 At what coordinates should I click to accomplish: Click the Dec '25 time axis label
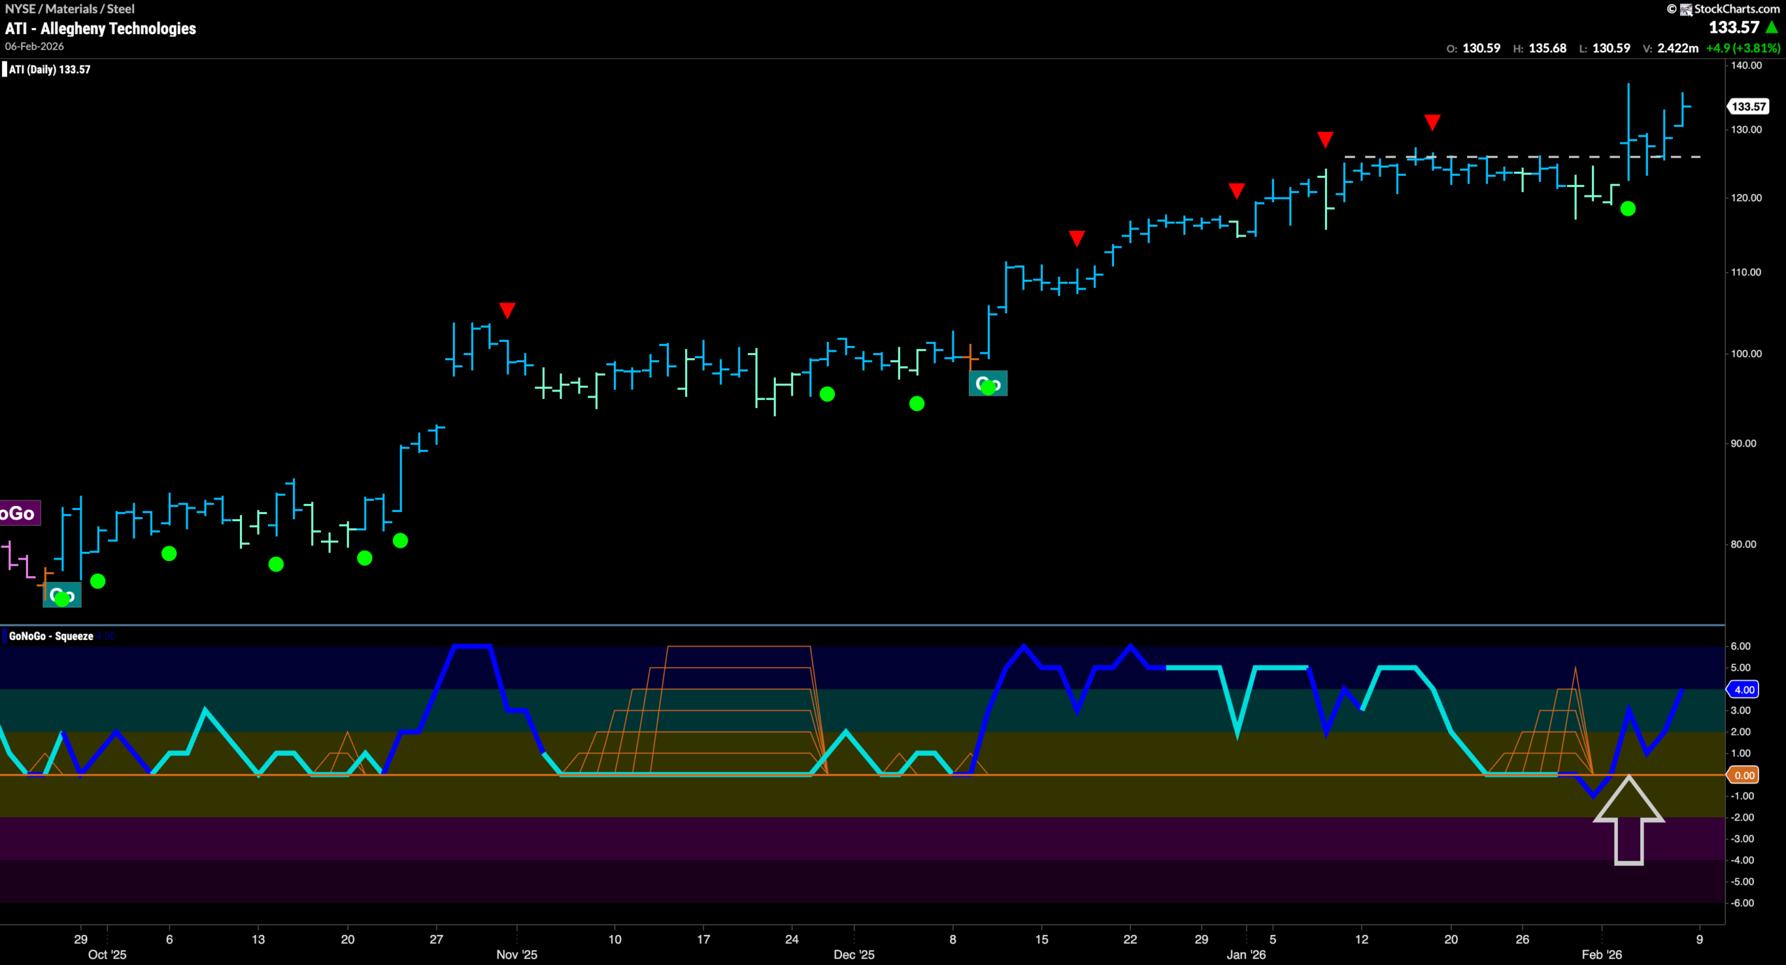tap(854, 954)
